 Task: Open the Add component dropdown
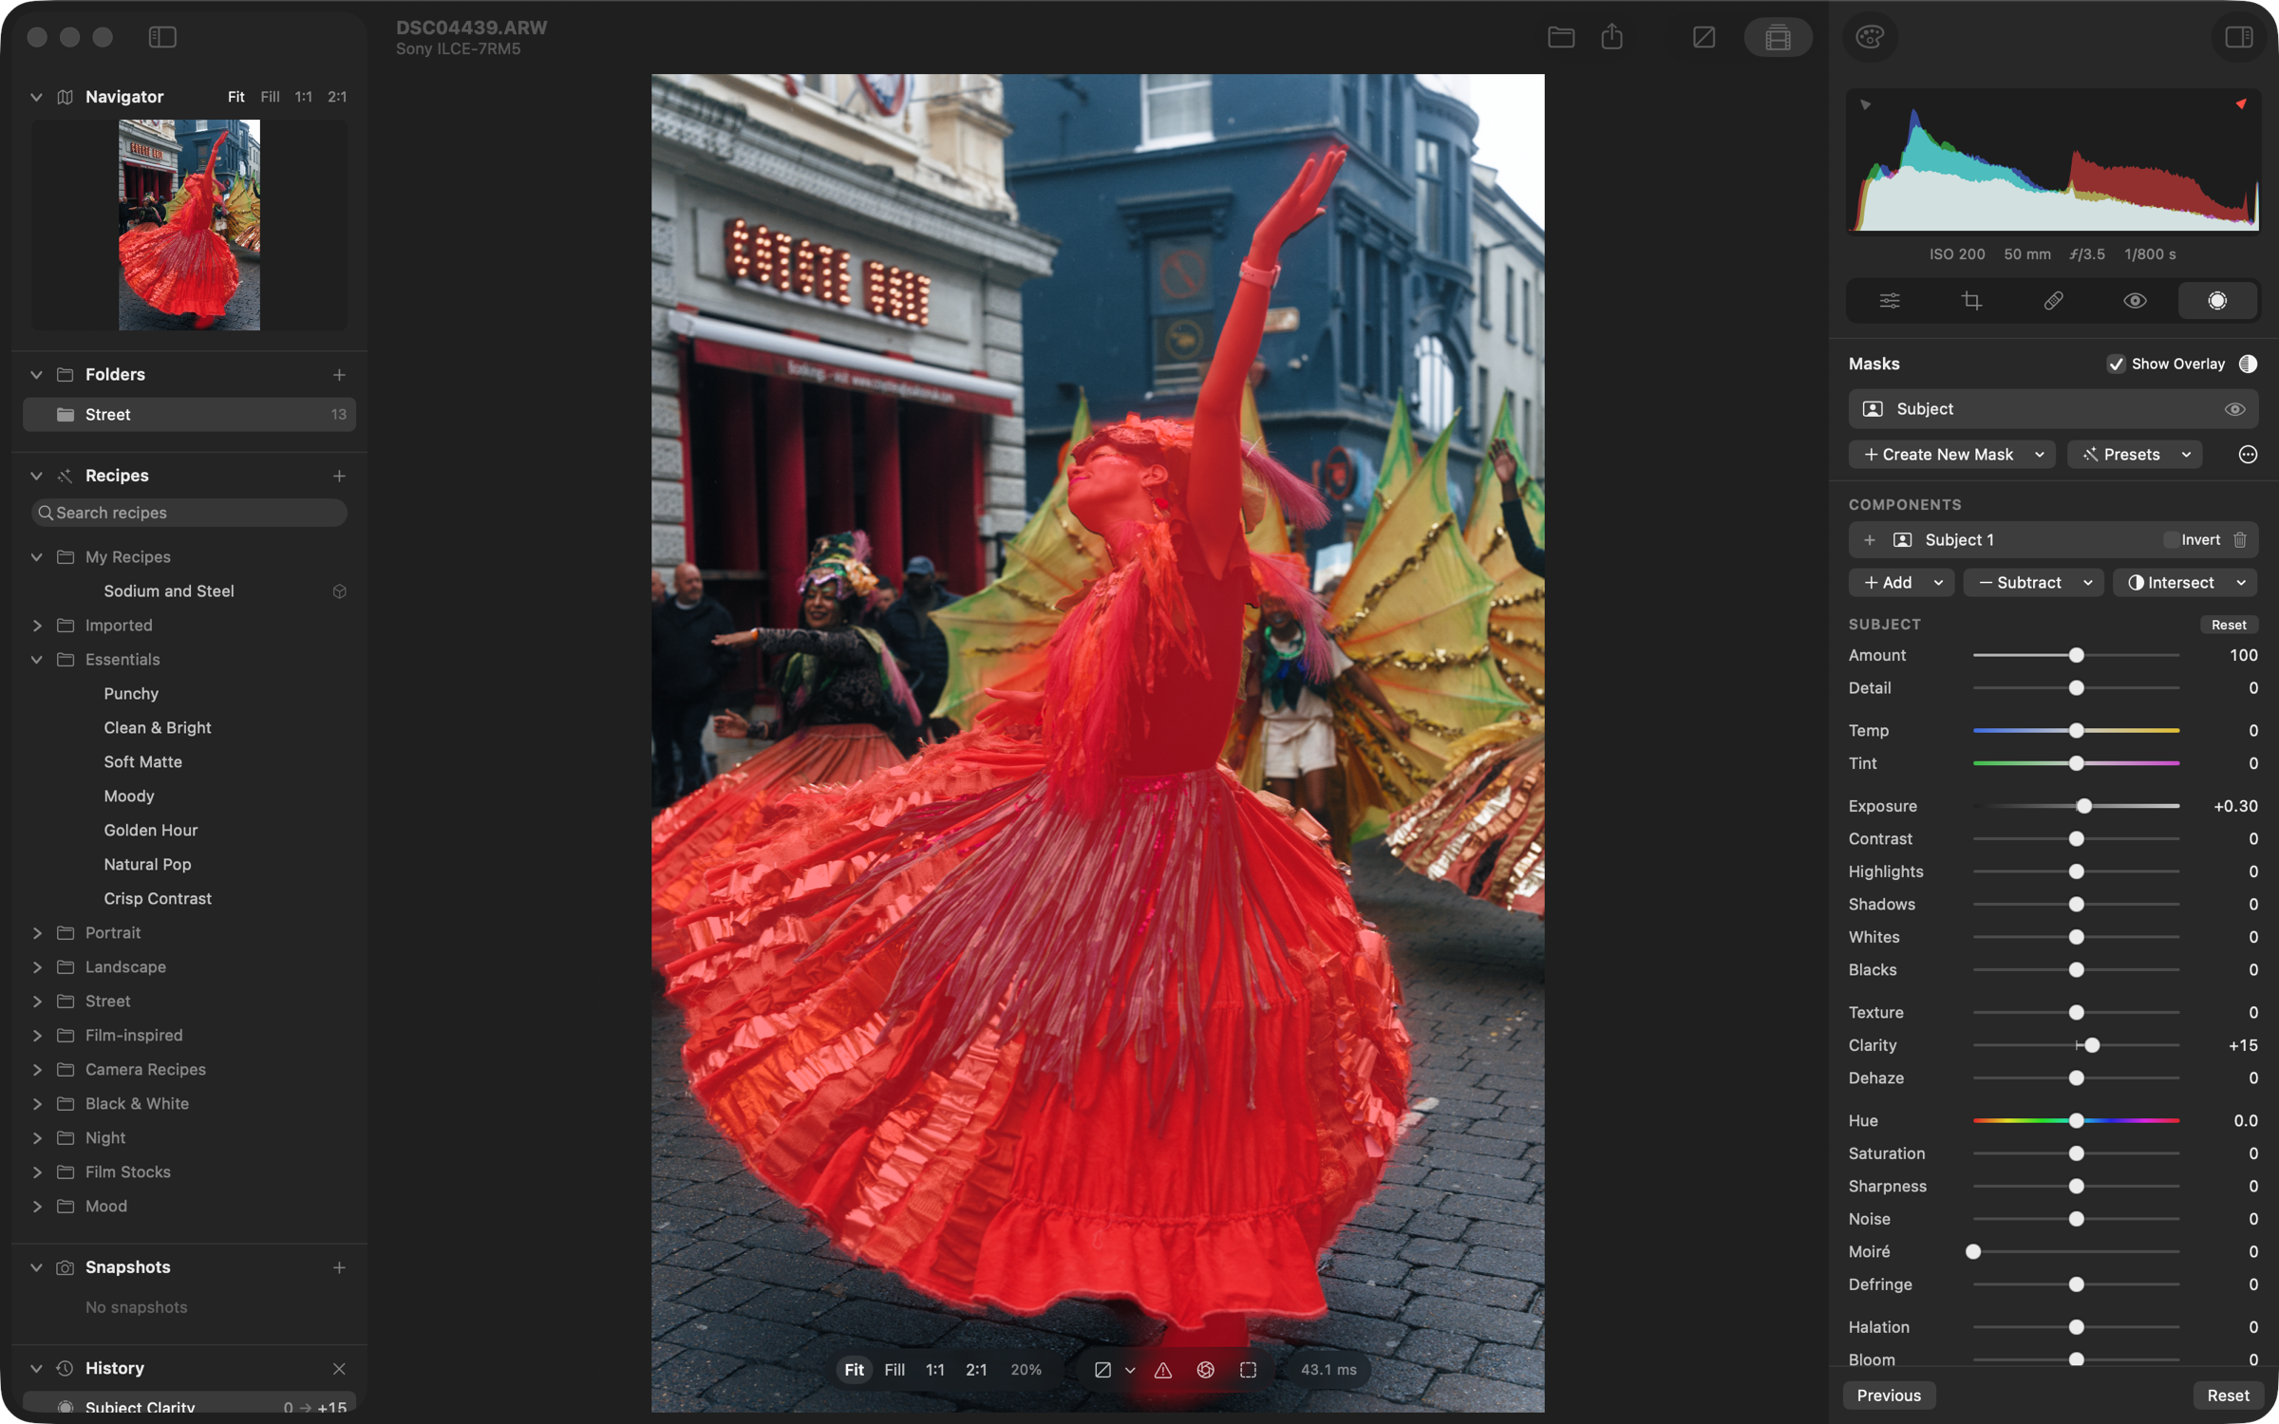pyautogui.click(x=1901, y=583)
